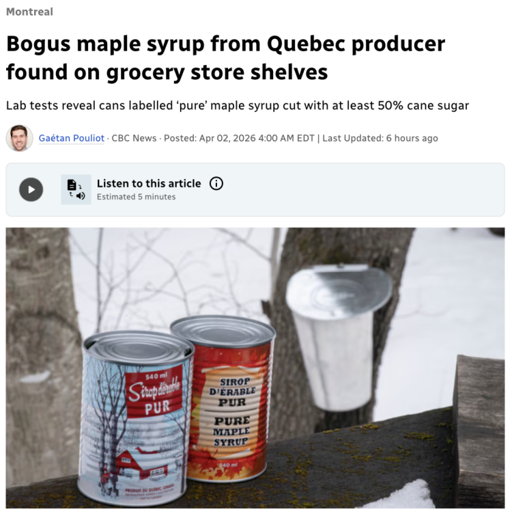Click the Listen to this article title

[x=149, y=183]
